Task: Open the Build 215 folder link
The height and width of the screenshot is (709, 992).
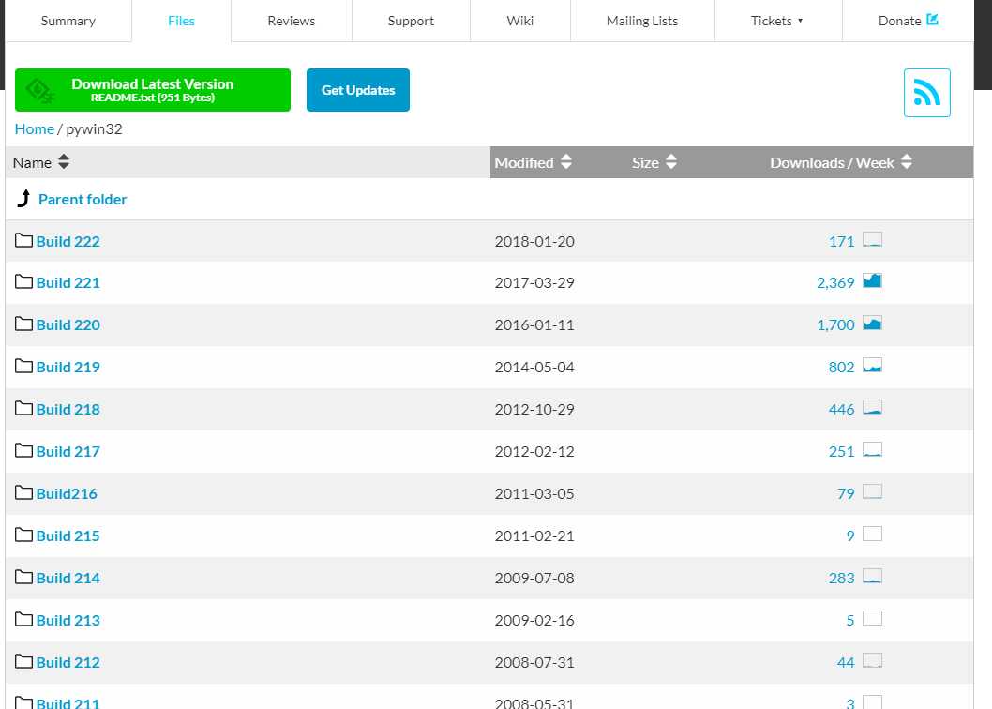Action: click(x=68, y=536)
